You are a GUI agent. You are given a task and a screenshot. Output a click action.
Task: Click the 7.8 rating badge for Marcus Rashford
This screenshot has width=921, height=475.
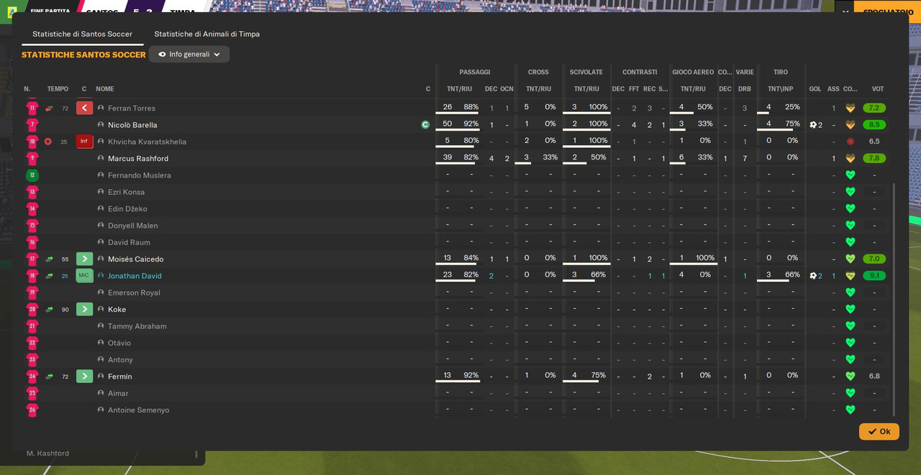click(874, 158)
